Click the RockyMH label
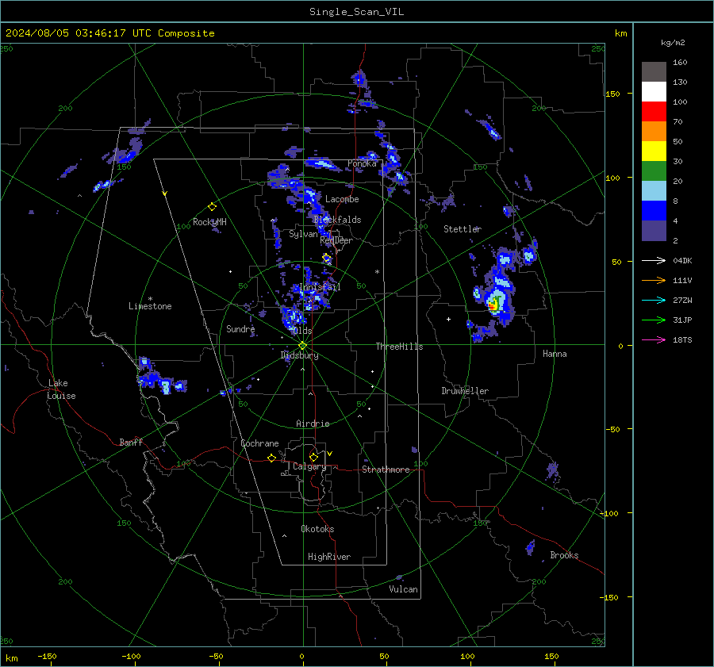 (x=209, y=222)
